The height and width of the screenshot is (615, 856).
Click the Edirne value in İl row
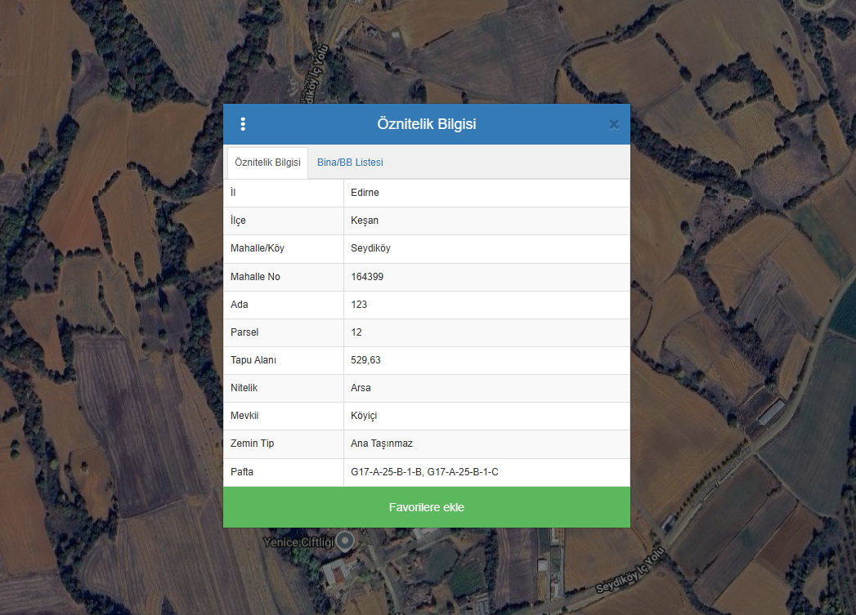[365, 193]
